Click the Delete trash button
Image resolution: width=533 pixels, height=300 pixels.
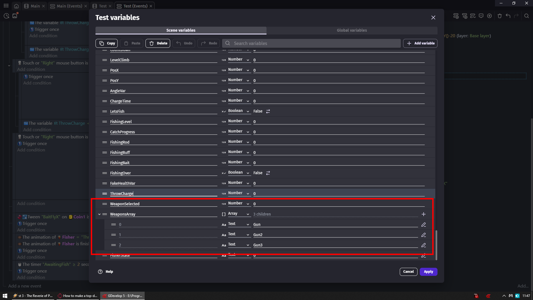(158, 43)
